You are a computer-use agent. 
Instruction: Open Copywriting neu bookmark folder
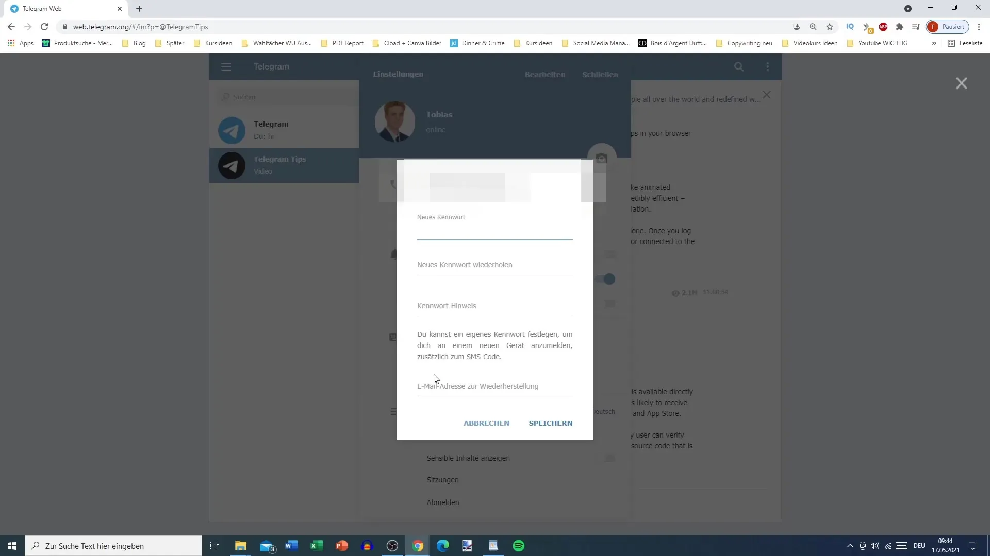click(x=744, y=43)
